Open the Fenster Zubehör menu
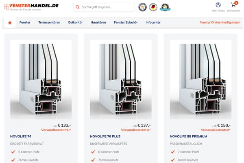This screenshot has width=244, height=163. tap(126, 22)
